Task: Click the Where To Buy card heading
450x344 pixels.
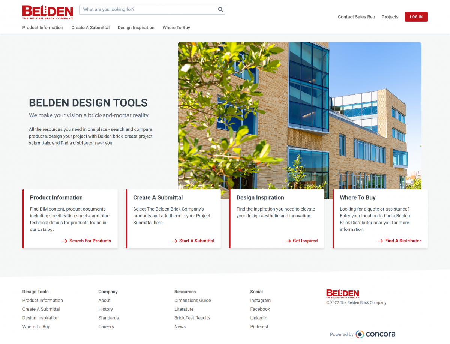Action: point(358,197)
